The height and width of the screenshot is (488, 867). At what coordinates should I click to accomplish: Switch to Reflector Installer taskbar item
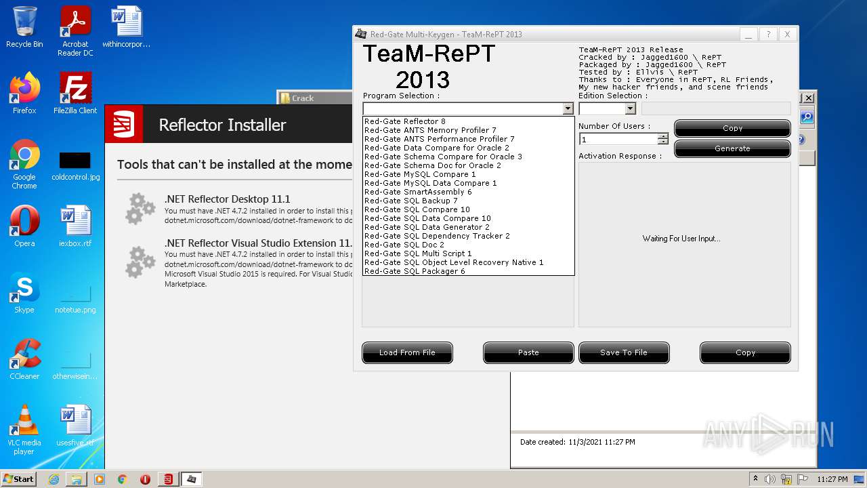[x=168, y=479]
